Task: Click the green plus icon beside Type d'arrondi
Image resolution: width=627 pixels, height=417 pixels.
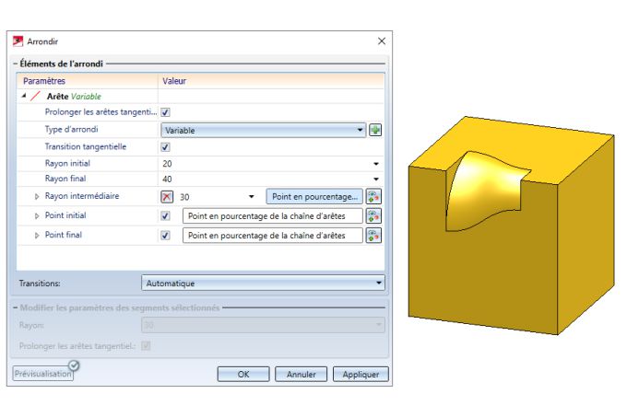Action: click(375, 130)
